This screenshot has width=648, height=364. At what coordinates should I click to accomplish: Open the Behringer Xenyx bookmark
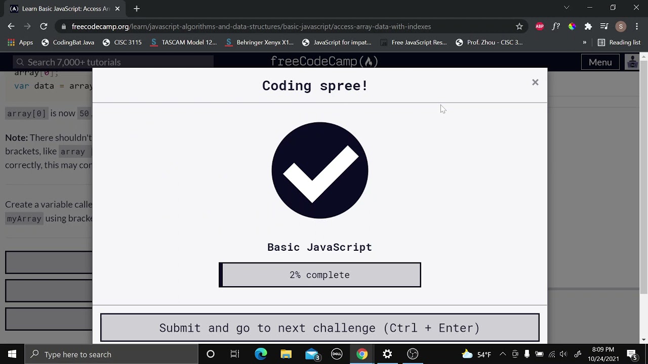(260, 42)
